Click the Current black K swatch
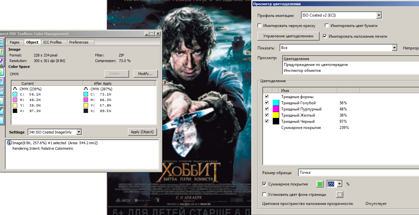The image size is (419, 215). [x=15, y=111]
